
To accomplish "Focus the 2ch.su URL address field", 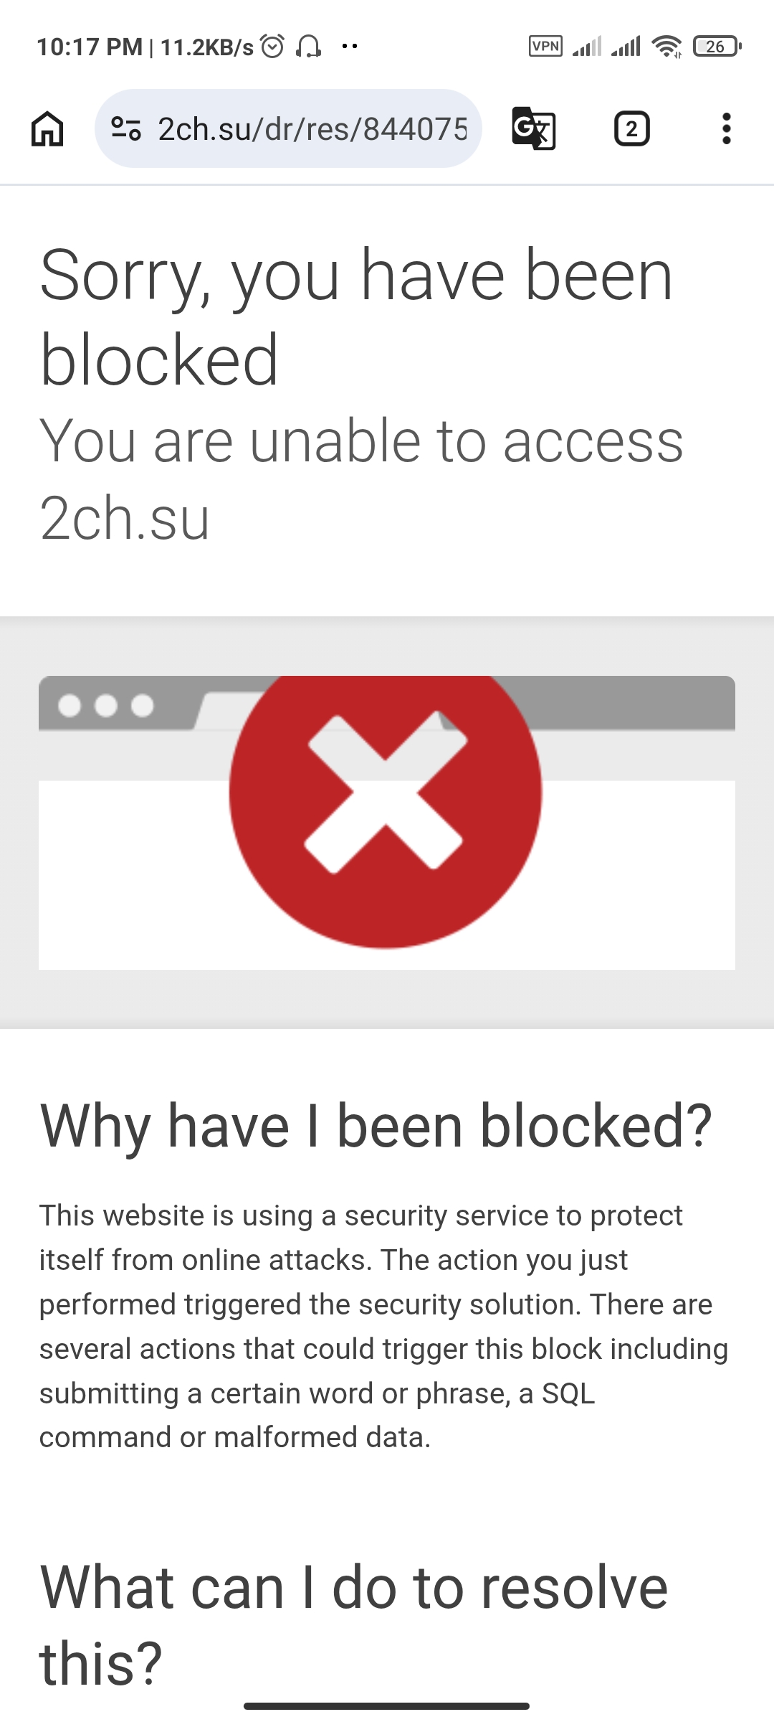I will [x=312, y=129].
